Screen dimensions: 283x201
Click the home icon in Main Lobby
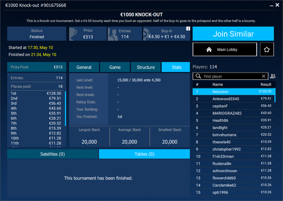point(209,49)
